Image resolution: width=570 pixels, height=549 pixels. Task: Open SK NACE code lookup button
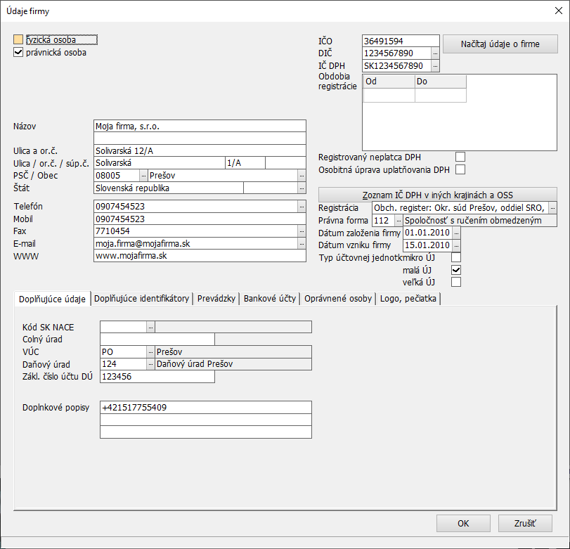[150, 327]
